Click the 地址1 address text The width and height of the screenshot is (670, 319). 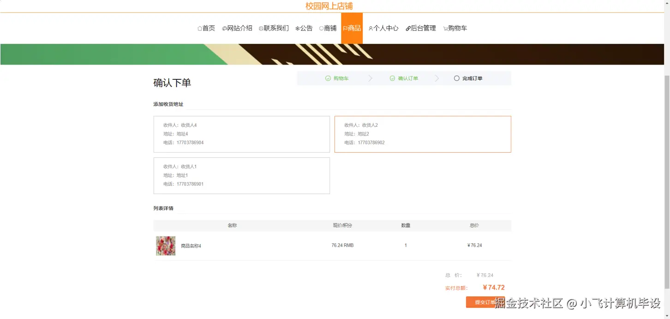(182, 176)
